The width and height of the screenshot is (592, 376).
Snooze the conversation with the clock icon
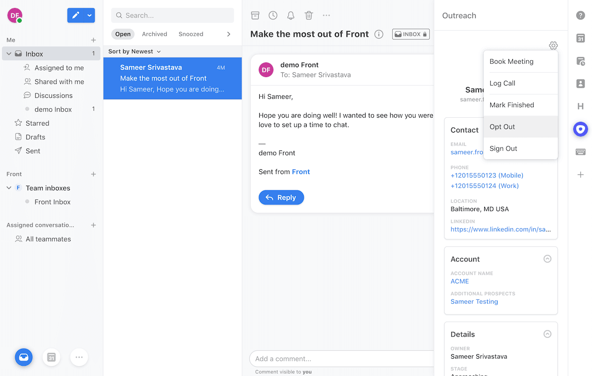point(273,15)
